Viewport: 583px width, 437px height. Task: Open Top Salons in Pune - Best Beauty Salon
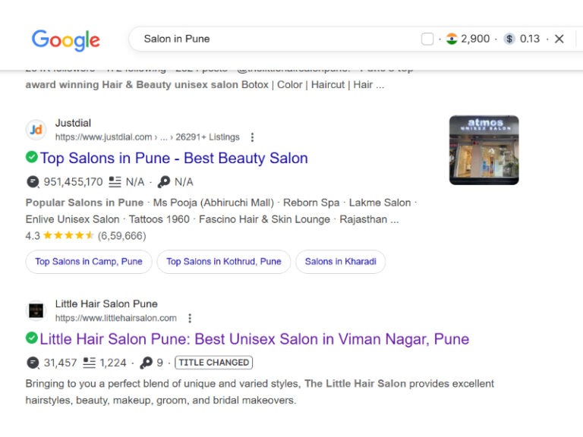174,158
